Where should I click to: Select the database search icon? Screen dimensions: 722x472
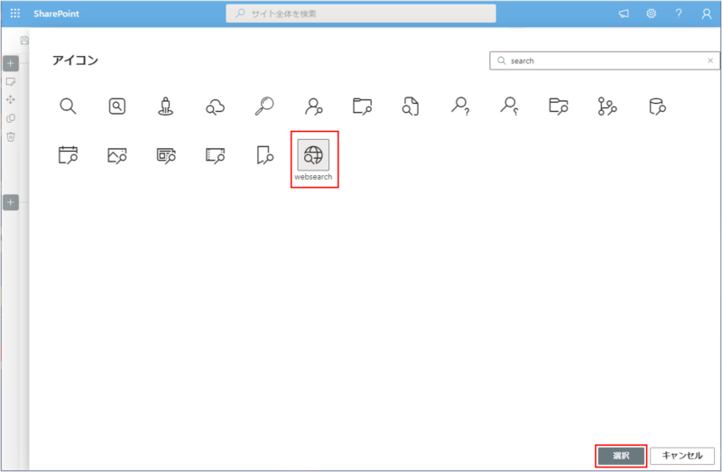coord(656,106)
